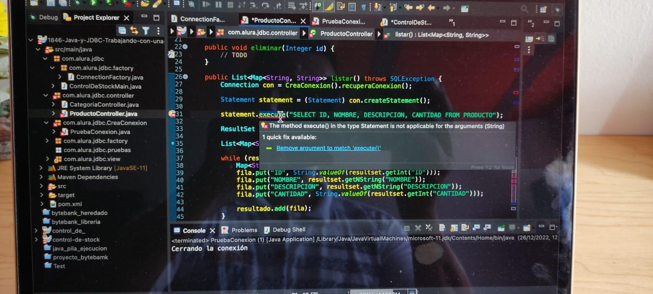Click the Terminate icon in the main toolbar
Screen dimensions: 653x294
(231, 5)
